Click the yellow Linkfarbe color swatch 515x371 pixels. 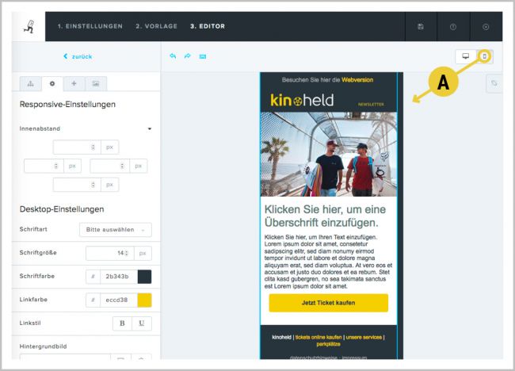point(144,300)
